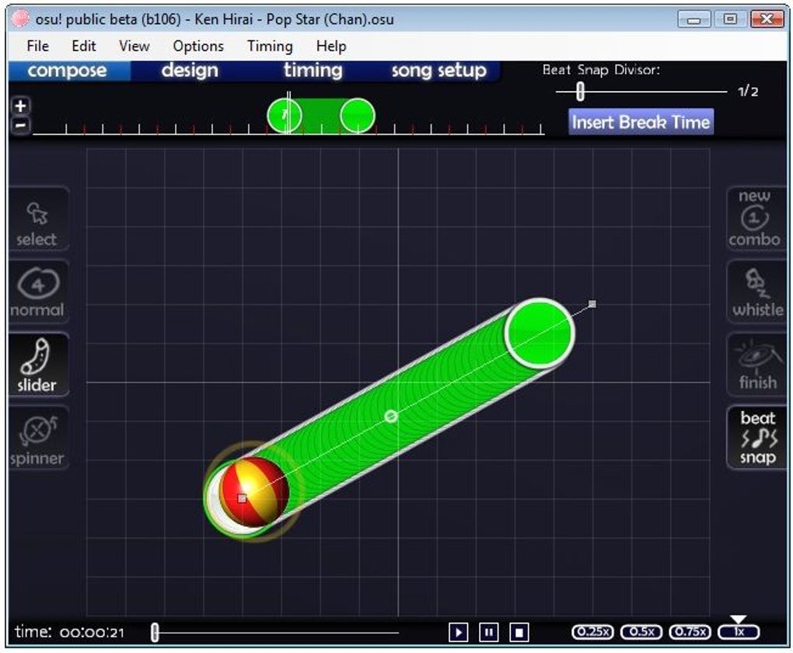This screenshot has height=653, width=793.
Task: Click Insert Break Time button
Action: [x=641, y=122]
